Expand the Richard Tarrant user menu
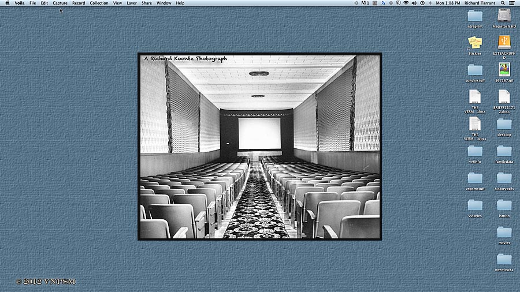The image size is (520, 292). pos(480,3)
